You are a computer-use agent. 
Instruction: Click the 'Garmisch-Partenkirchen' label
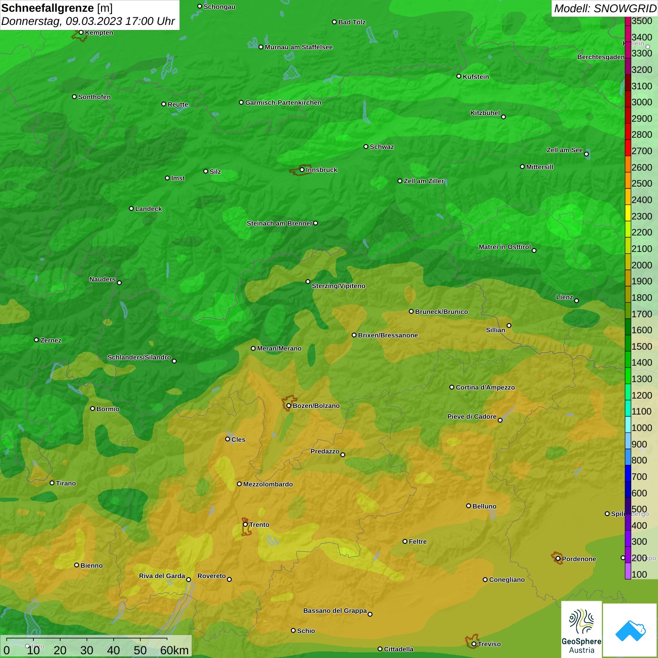(x=283, y=102)
